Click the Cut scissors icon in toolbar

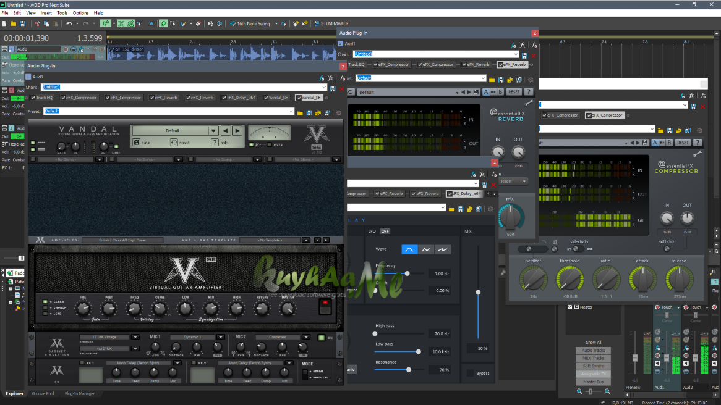click(x=37, y=23)
